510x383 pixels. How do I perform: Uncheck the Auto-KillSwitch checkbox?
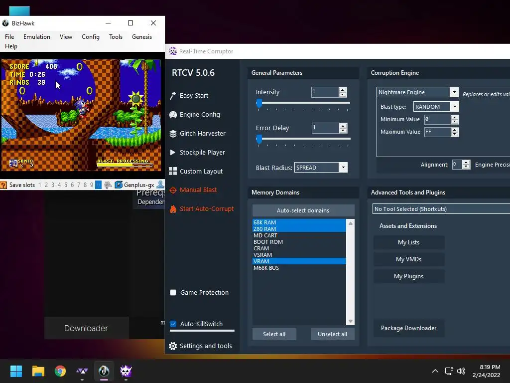(173, 324)
